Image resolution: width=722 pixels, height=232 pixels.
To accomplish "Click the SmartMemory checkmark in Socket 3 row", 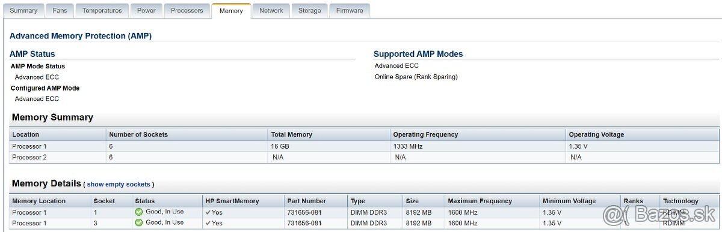I will click(x=208, y=223).
